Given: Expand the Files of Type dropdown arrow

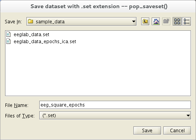Looking at the screenshot, I should [x=188, y=115].
